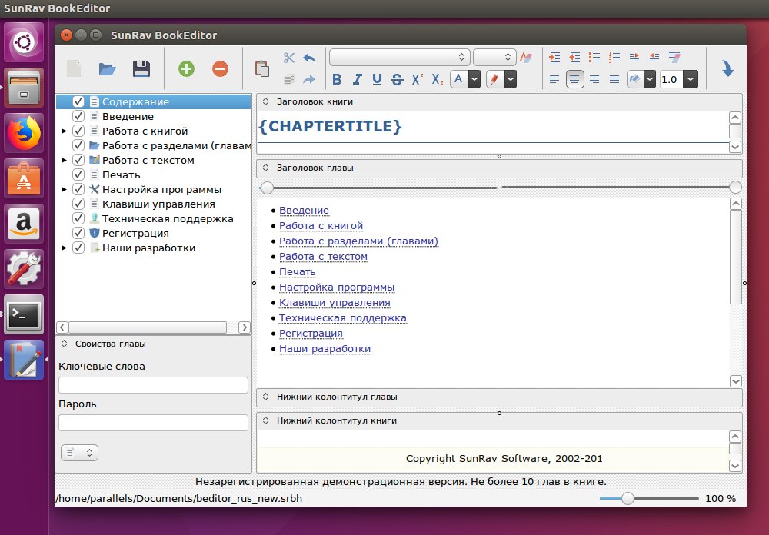Toggle the Настройка программы checkbox
The width and height of the screenshot is (769, 535).
(x=78, y=189)
